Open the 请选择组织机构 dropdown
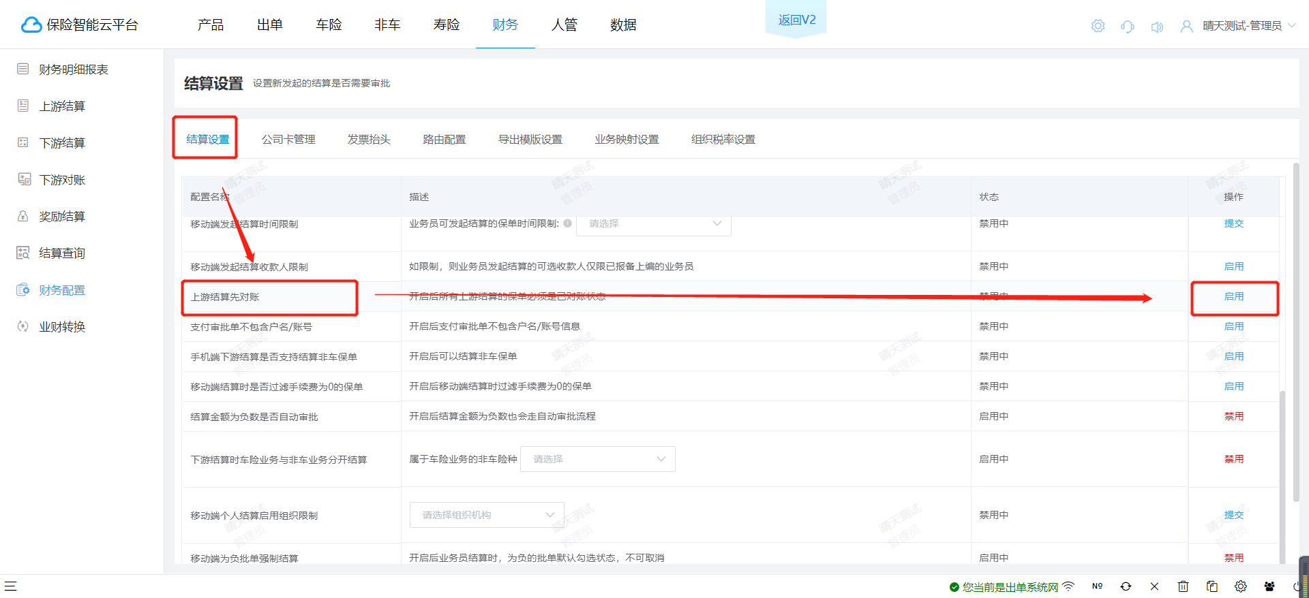This screenshot has width=1309, height=598. tap(487, 515)
